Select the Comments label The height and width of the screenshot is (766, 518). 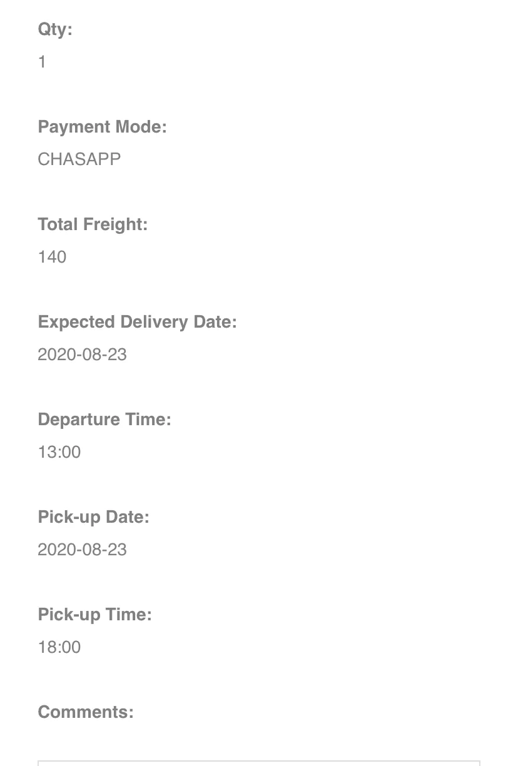pyautogui.click(x=86, y=712)
